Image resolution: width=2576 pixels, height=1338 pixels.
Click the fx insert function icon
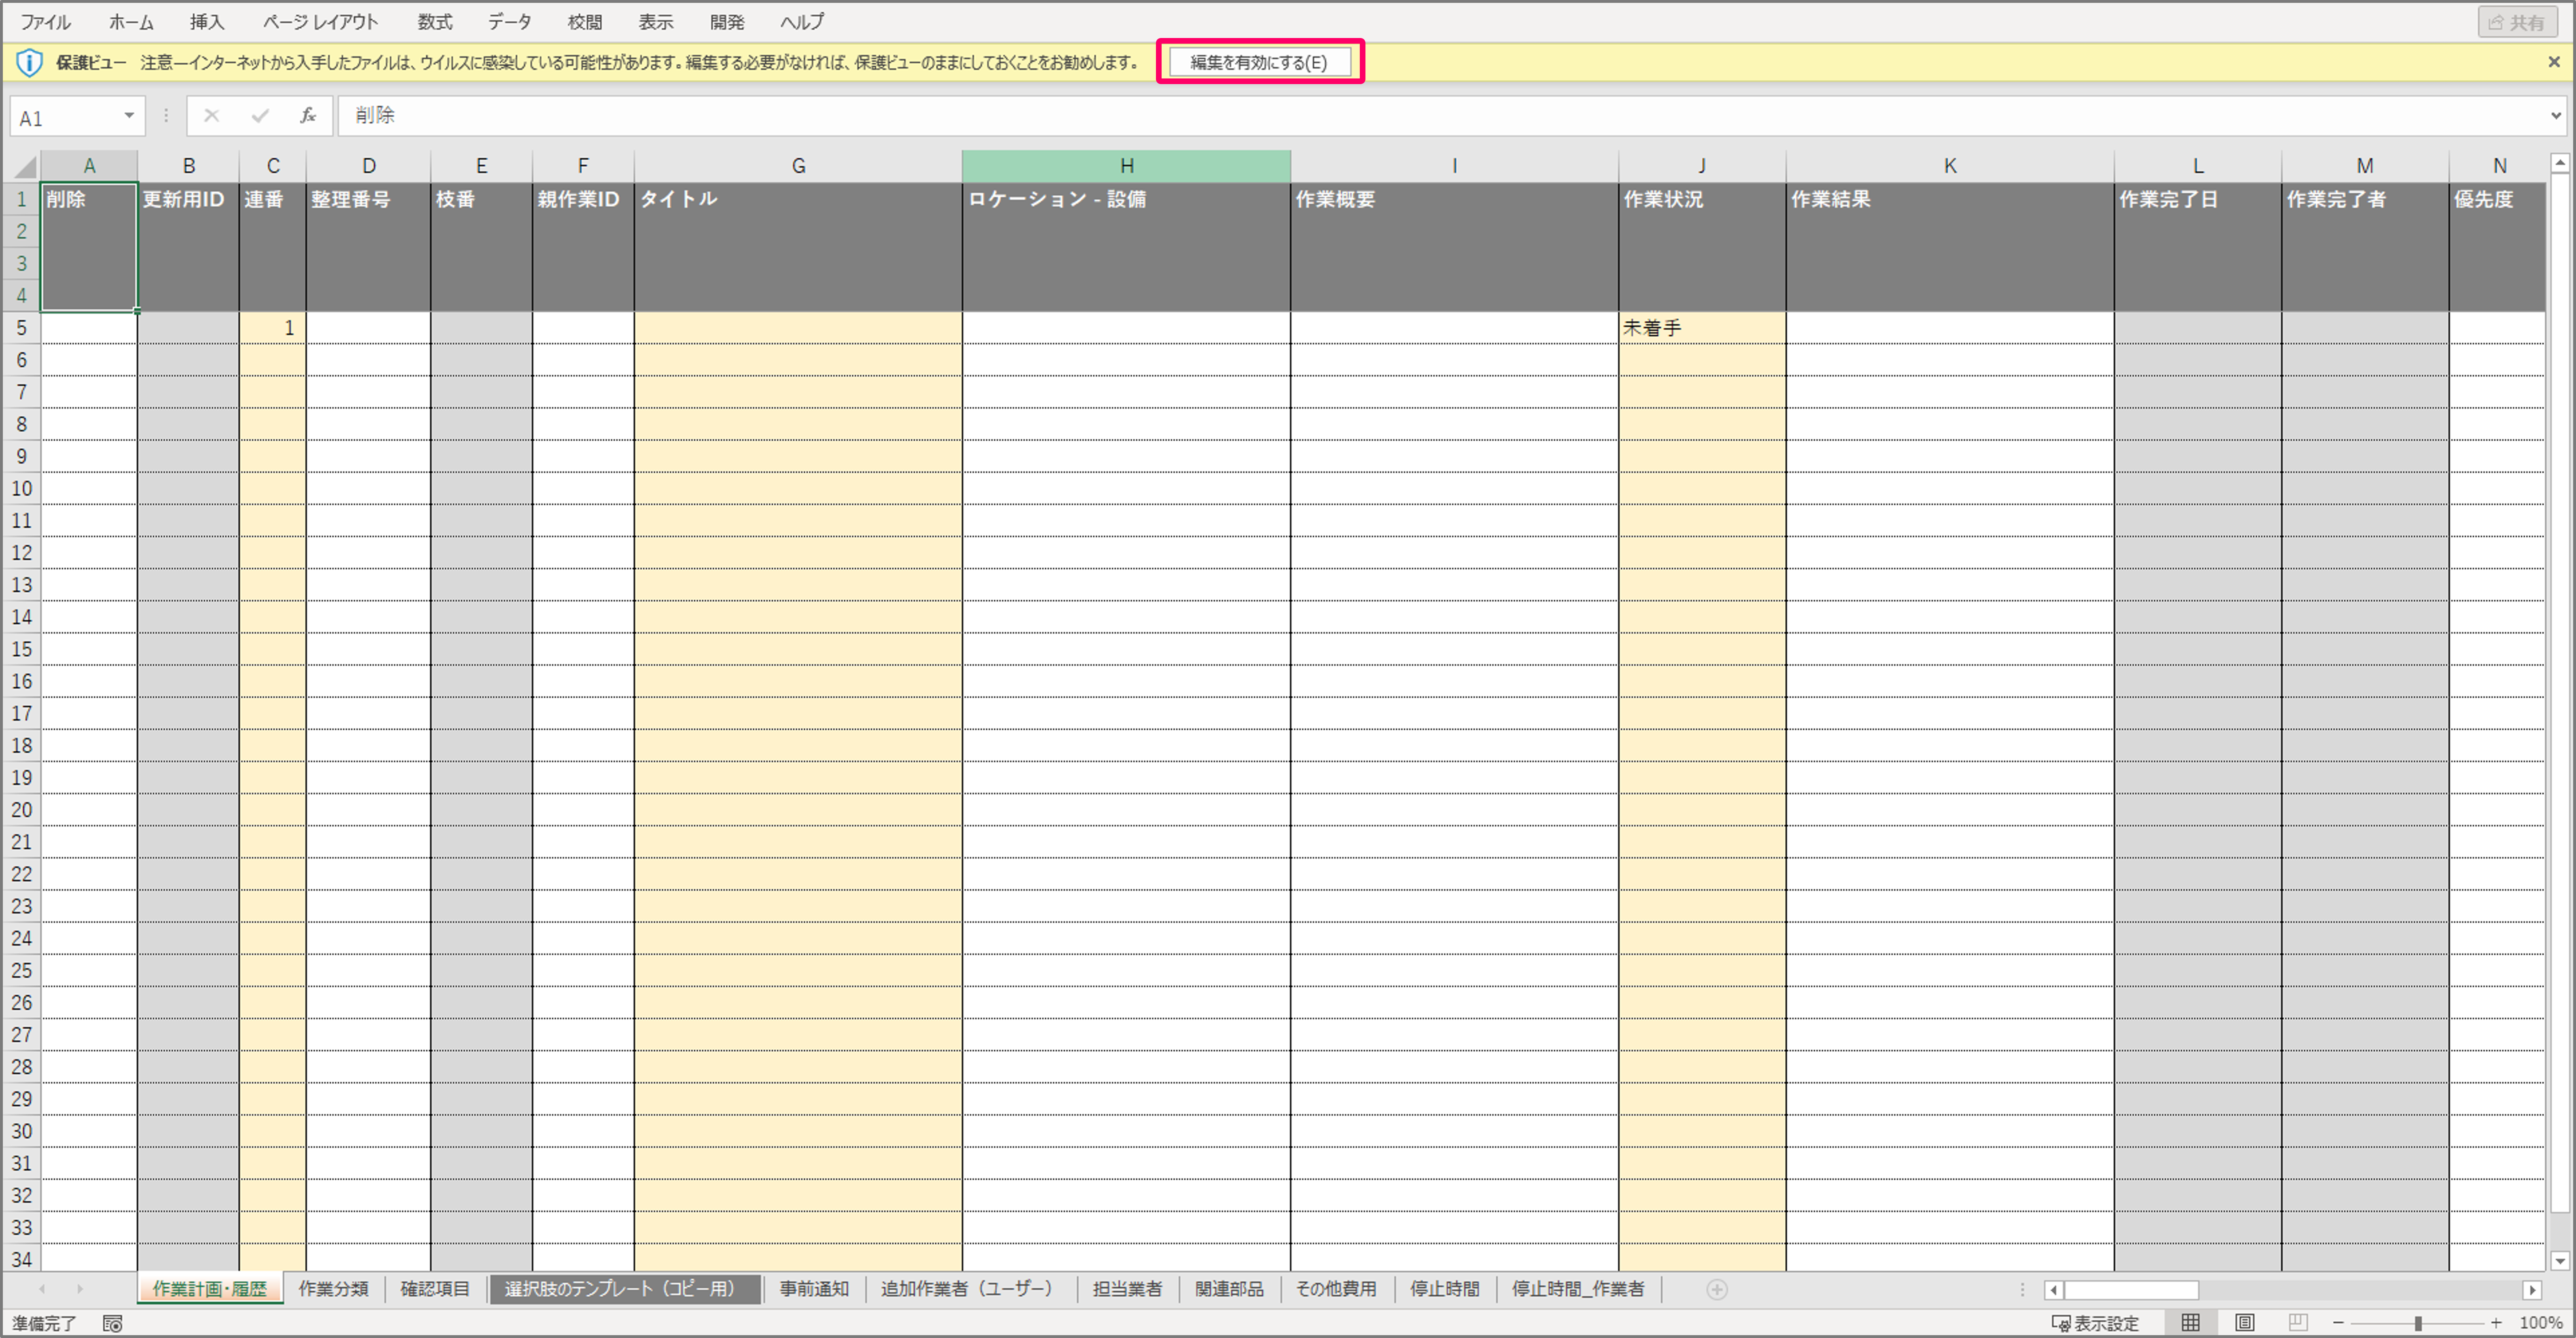(308, 116)
